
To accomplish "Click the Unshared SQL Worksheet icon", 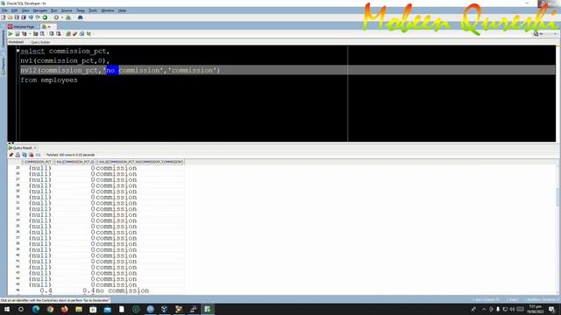I will pyautogui.click(x=68, y=34).
